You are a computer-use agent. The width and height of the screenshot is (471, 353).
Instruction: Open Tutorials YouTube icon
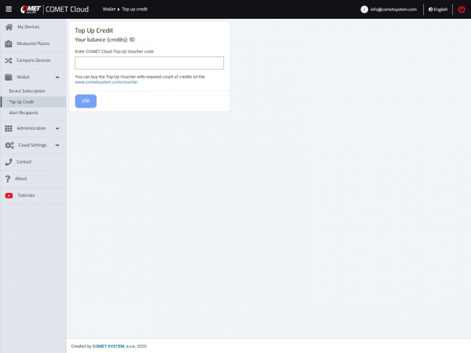tap(9, 196)
